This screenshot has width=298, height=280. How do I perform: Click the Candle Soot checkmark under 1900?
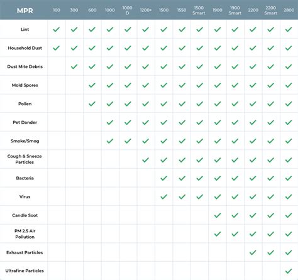(218, 215)
